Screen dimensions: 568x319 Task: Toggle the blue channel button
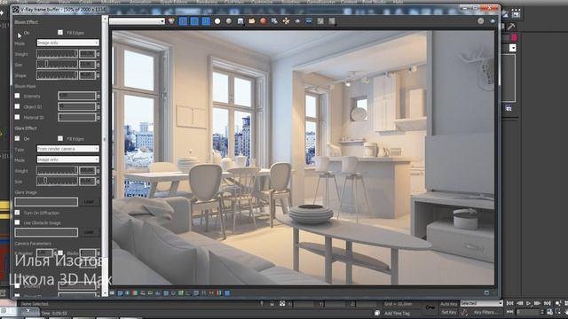[x=206, y=21]
